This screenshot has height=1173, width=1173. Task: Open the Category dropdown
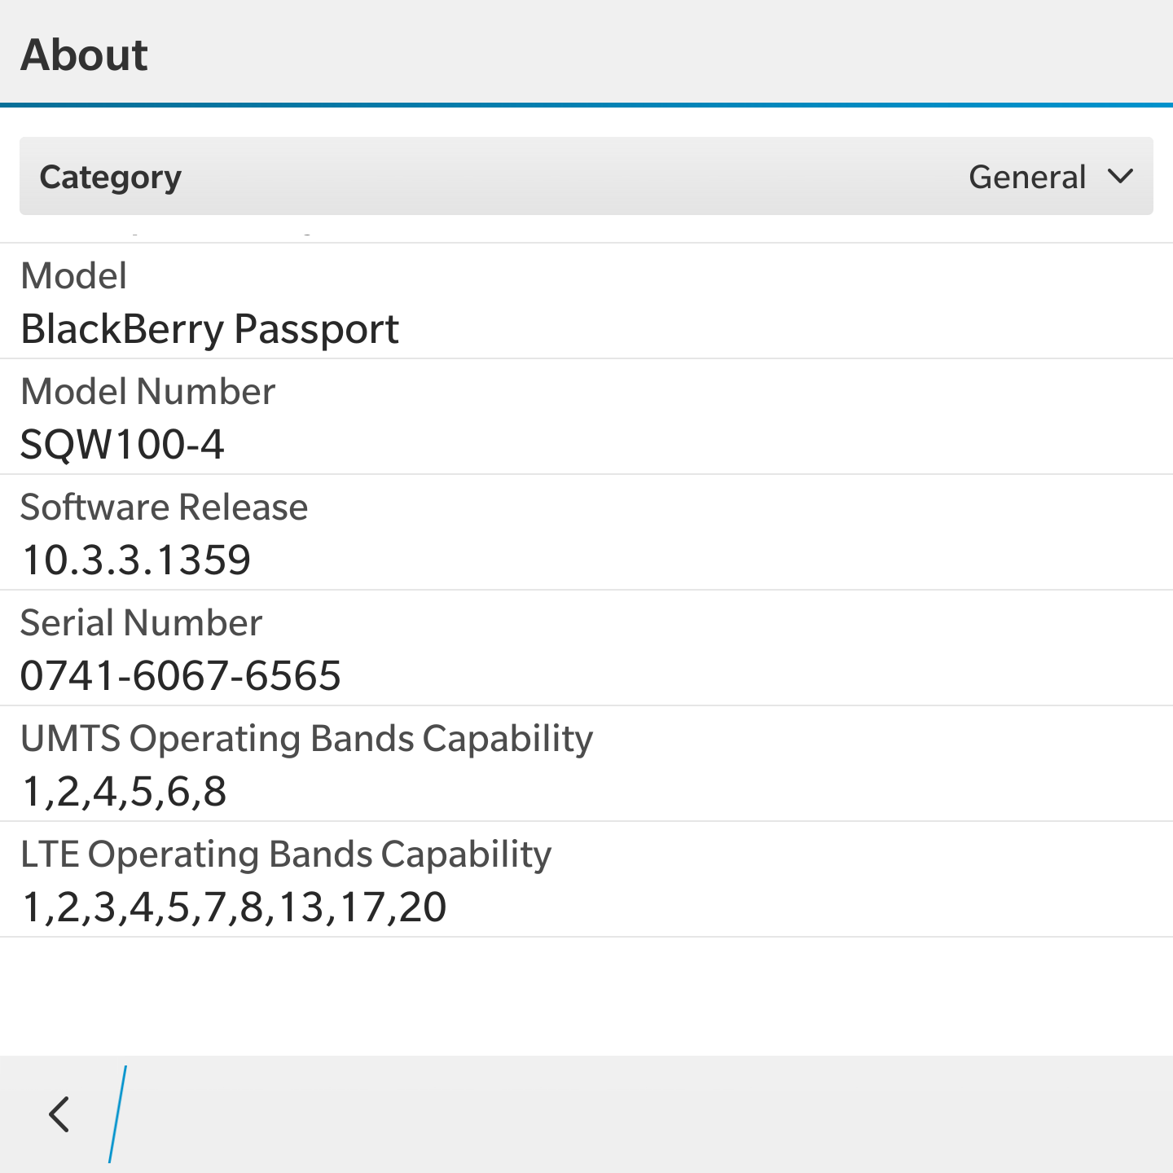click(x=586, y=176)
